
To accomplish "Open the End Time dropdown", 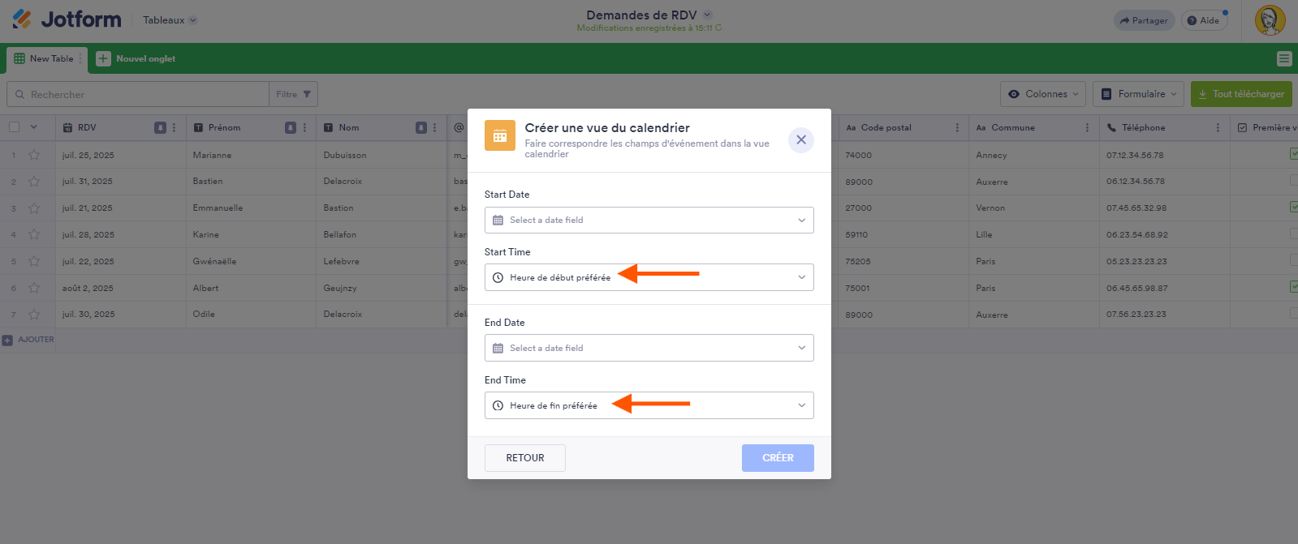I will (x=649, y=405).
